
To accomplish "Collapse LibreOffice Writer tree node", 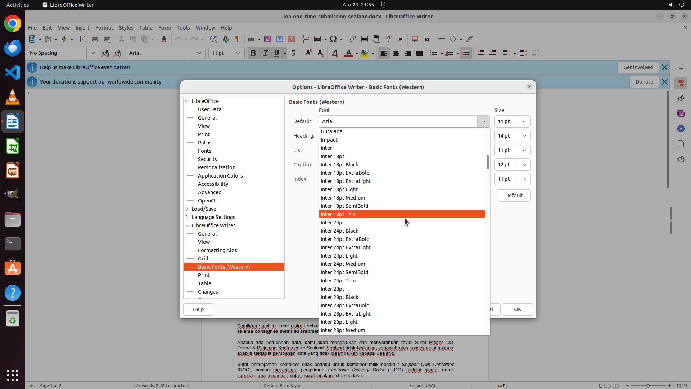I will pos(187,225).
